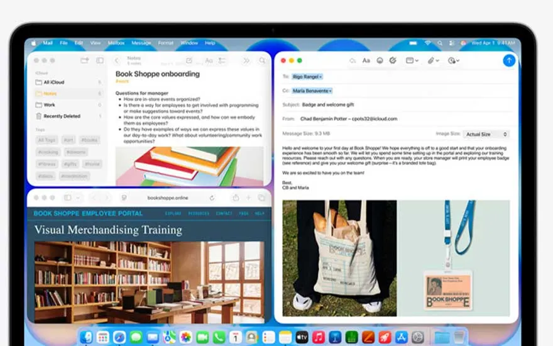Open Music from the Dock
The width and height of the screenshot is (553, 346).
(x=319, y=337)
